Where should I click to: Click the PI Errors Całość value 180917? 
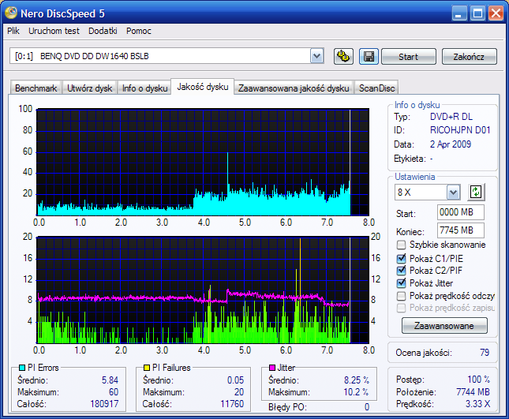click(104, 404)
